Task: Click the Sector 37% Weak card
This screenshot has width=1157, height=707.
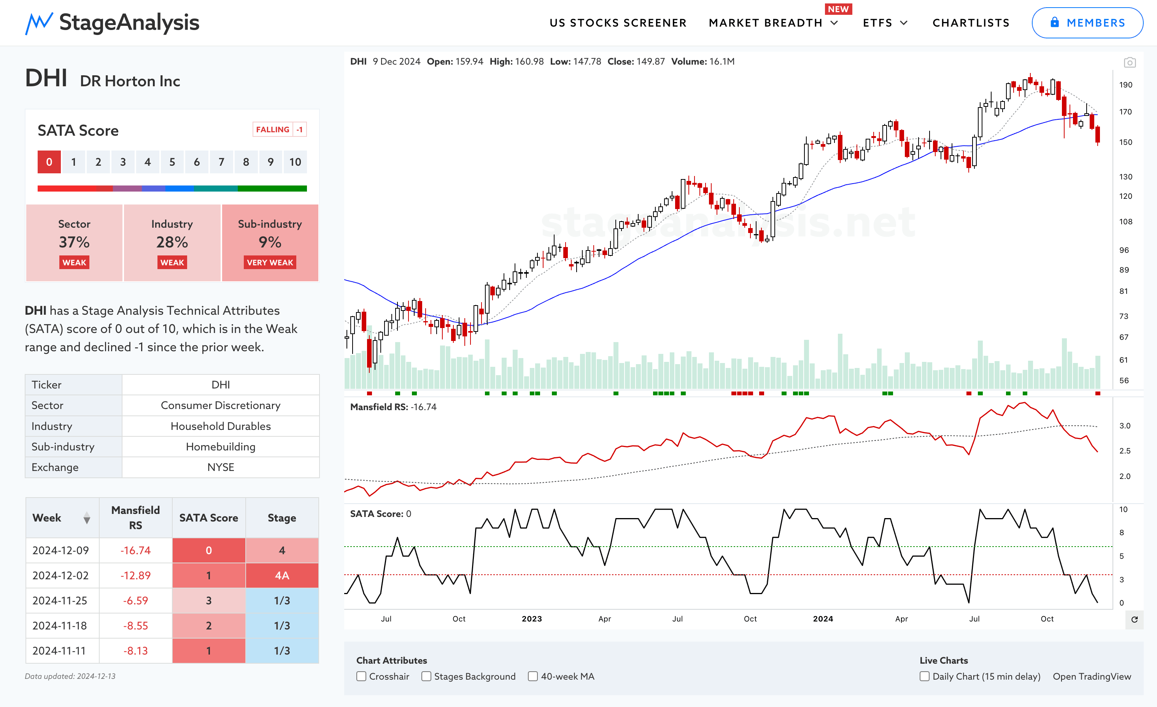Action: click(x=74, y=243)
